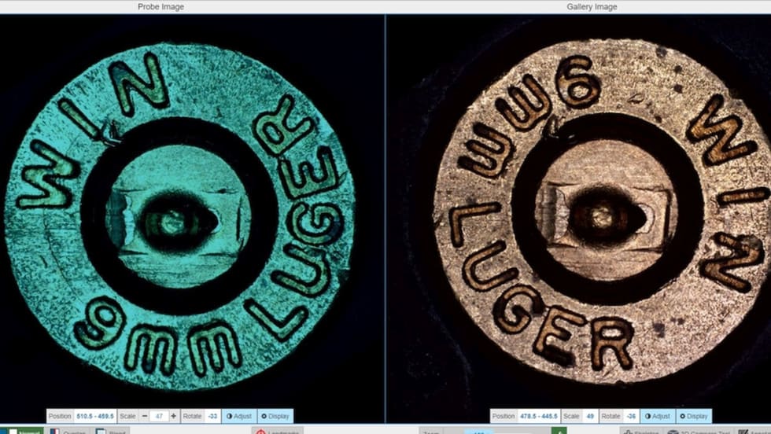Click the Adjust button under the Gallery image

tap(657, 416)
